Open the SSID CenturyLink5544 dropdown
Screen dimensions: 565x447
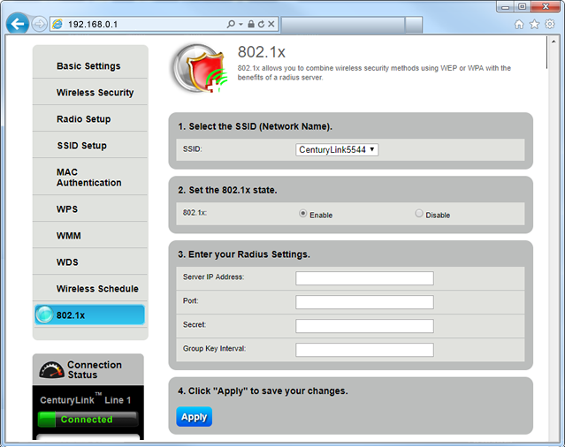pos(337,149)
